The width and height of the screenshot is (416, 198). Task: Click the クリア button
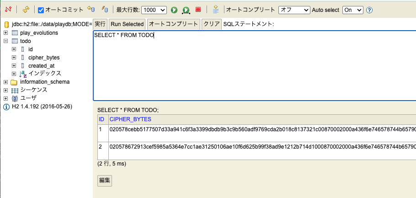click(212, 24)
